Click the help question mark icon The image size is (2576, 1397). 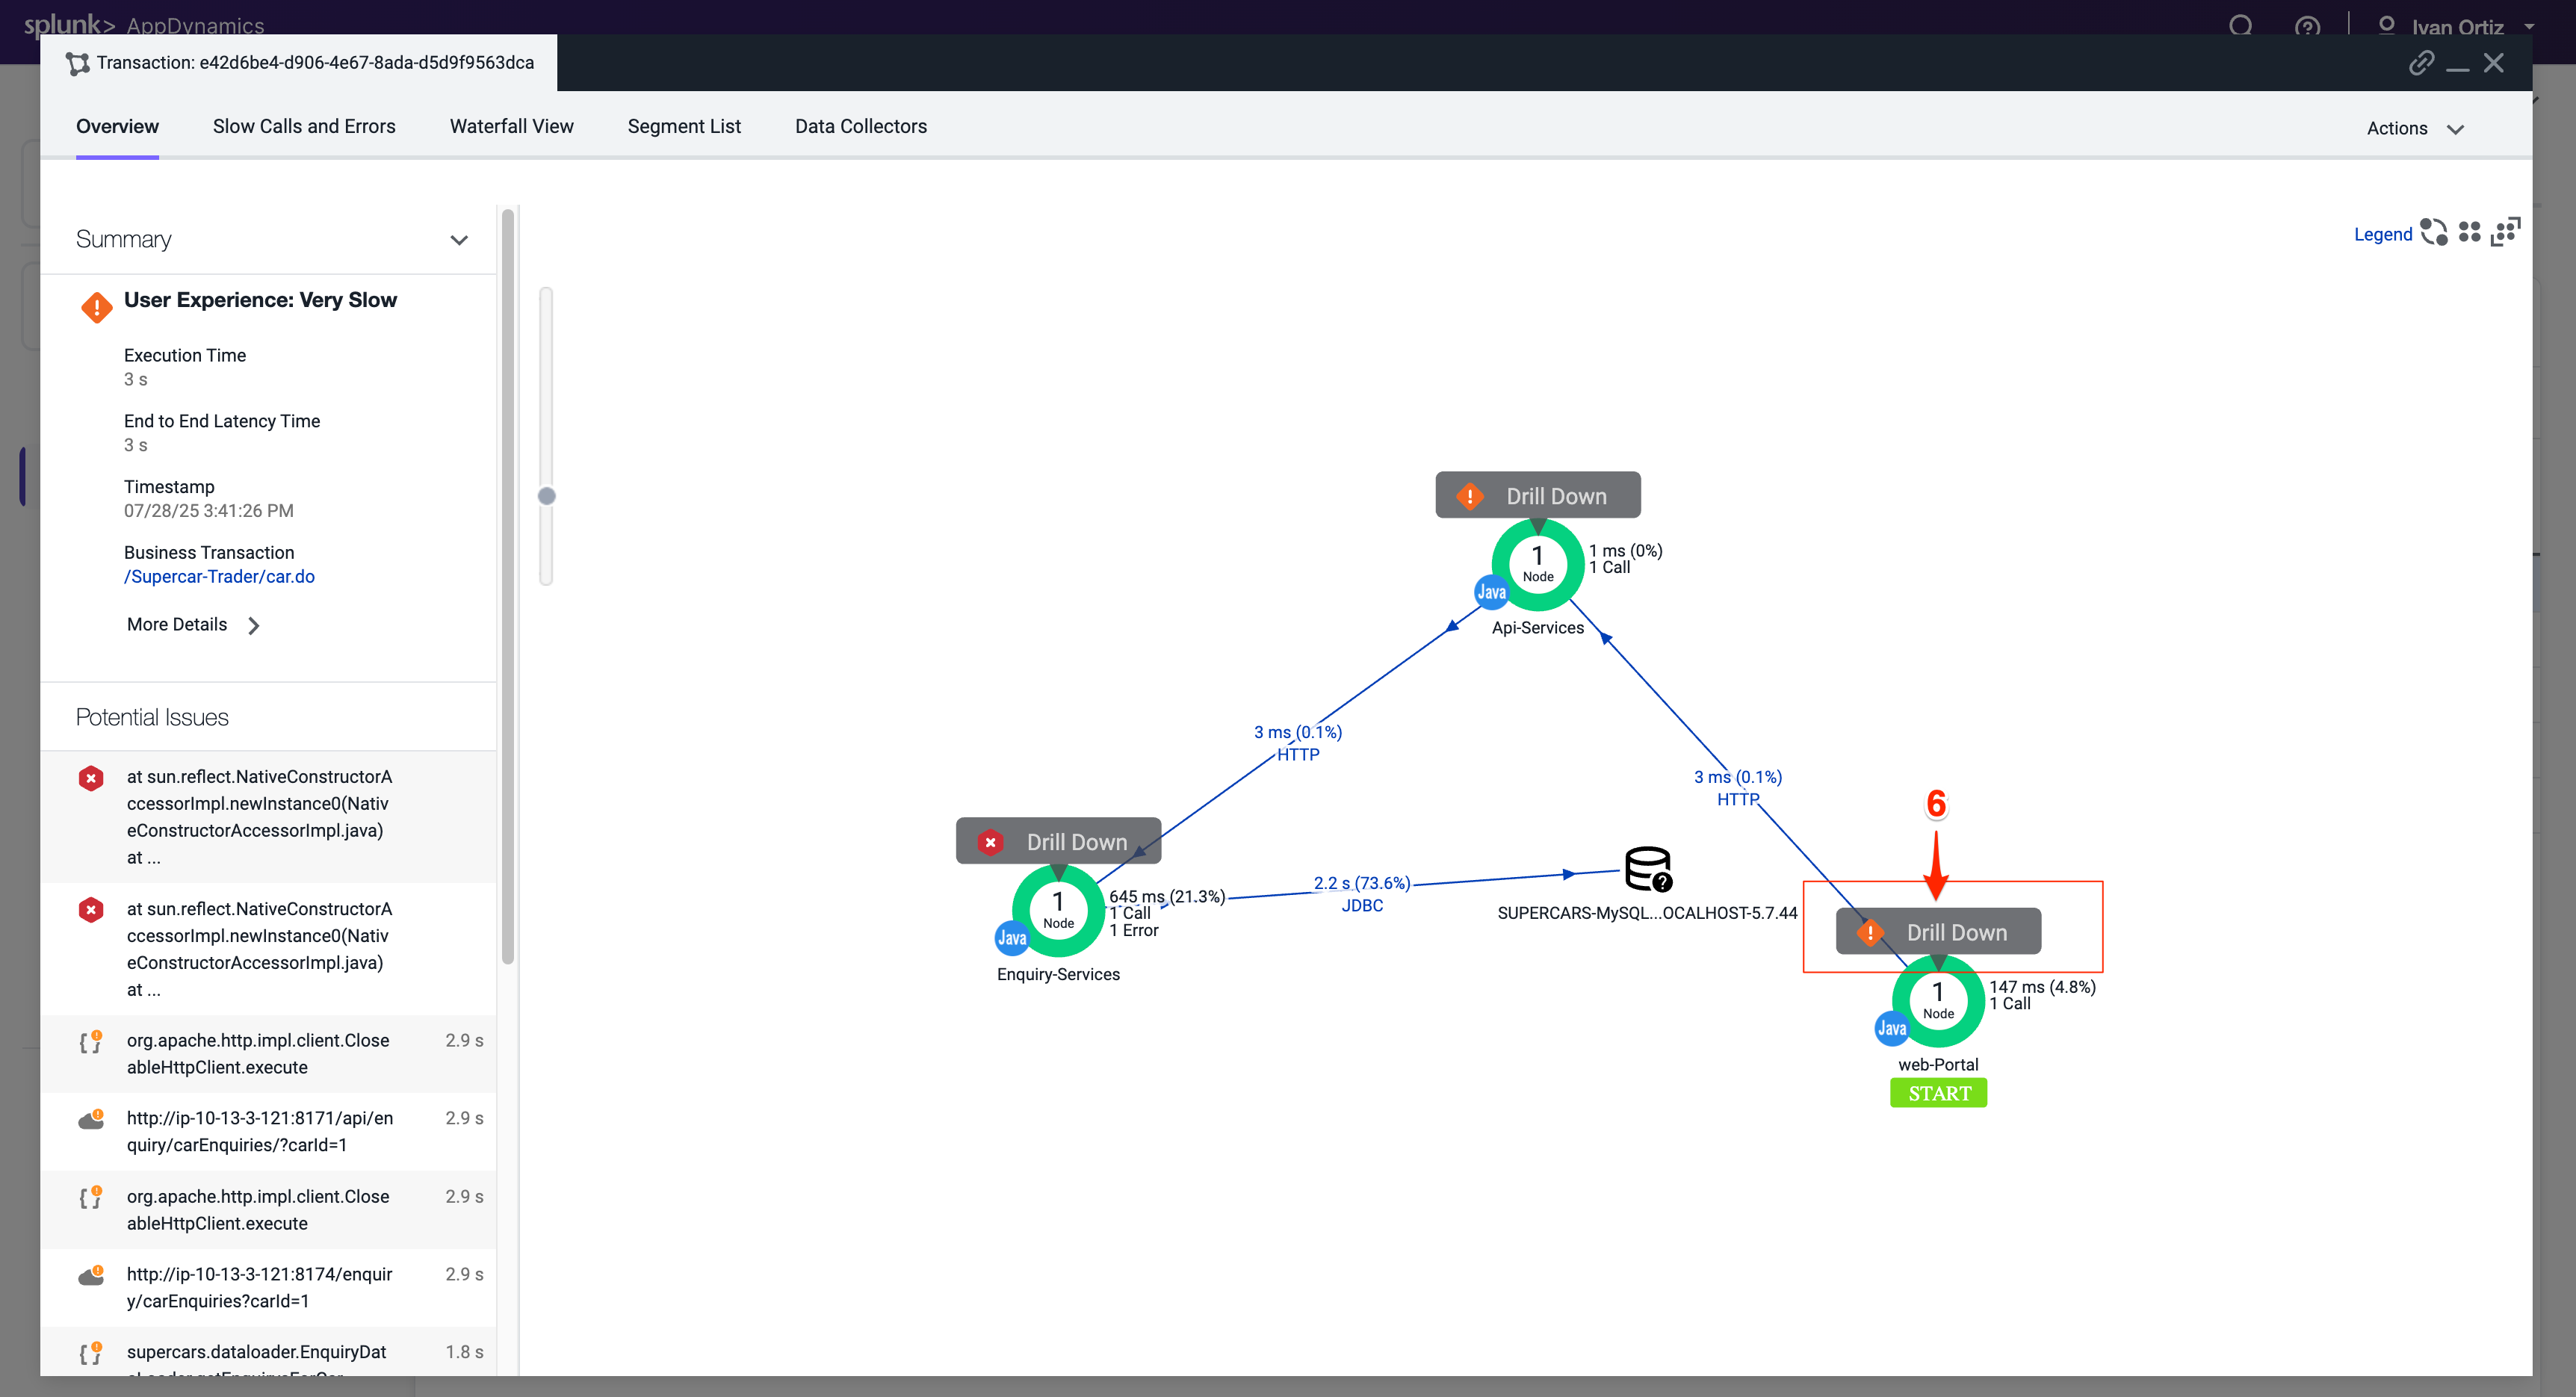2307,27
